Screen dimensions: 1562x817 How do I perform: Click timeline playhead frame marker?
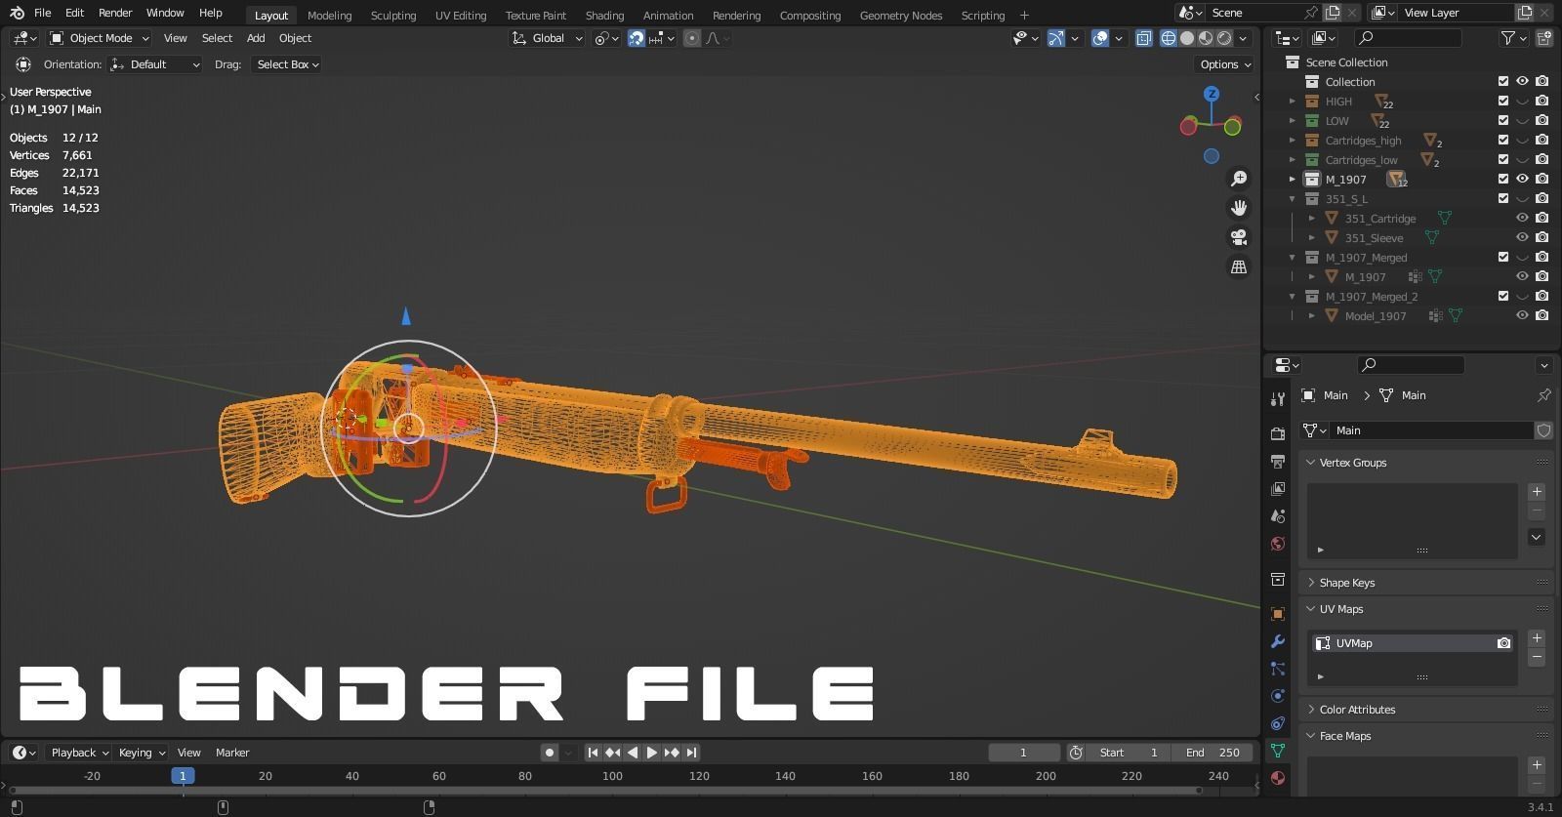click(182, 776)
